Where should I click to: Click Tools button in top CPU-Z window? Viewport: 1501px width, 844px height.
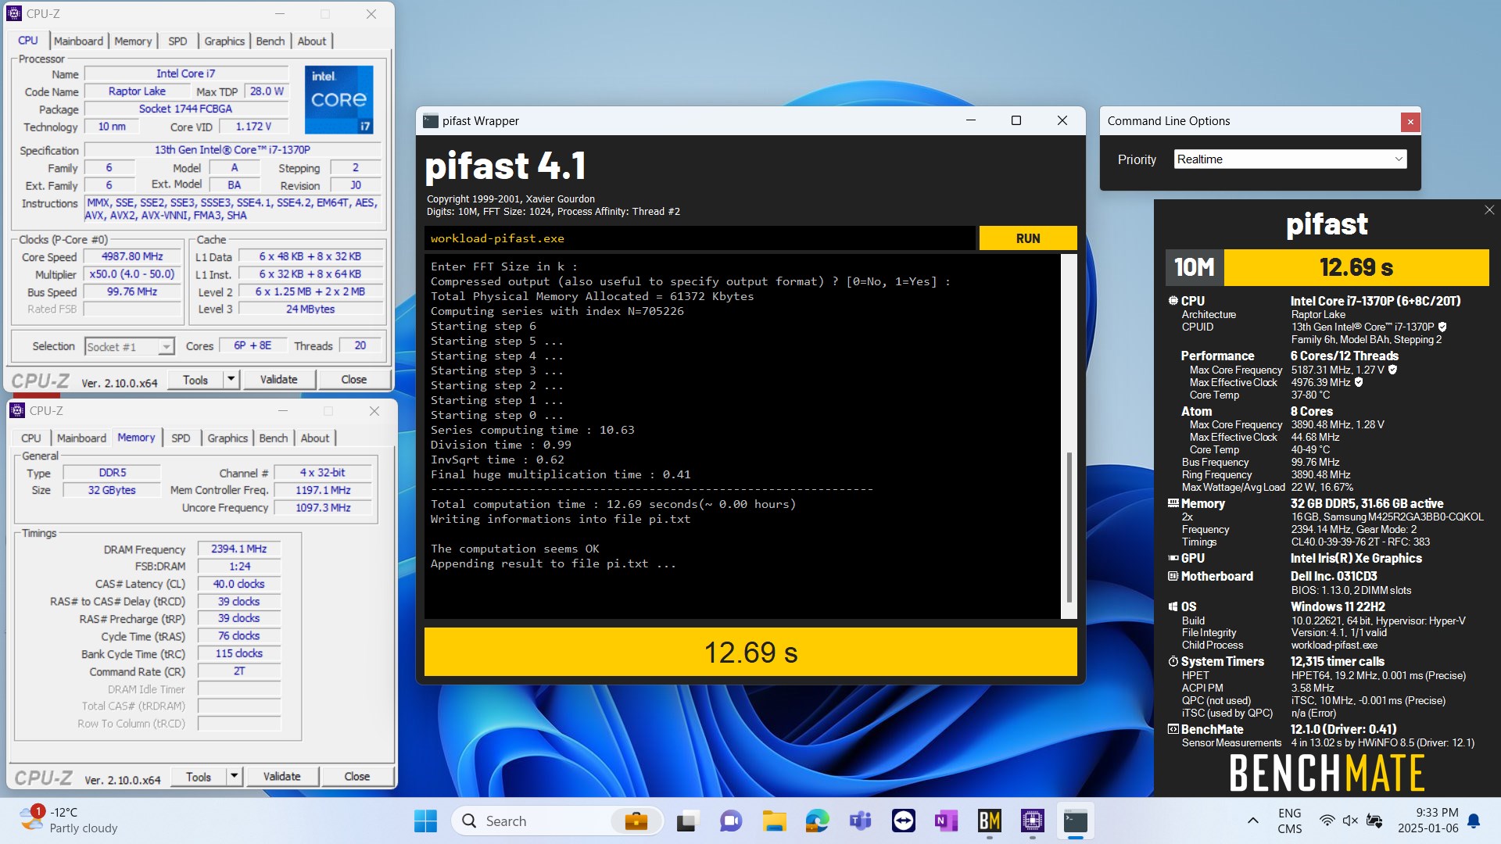pyautogui.click(x=195, y=379)
